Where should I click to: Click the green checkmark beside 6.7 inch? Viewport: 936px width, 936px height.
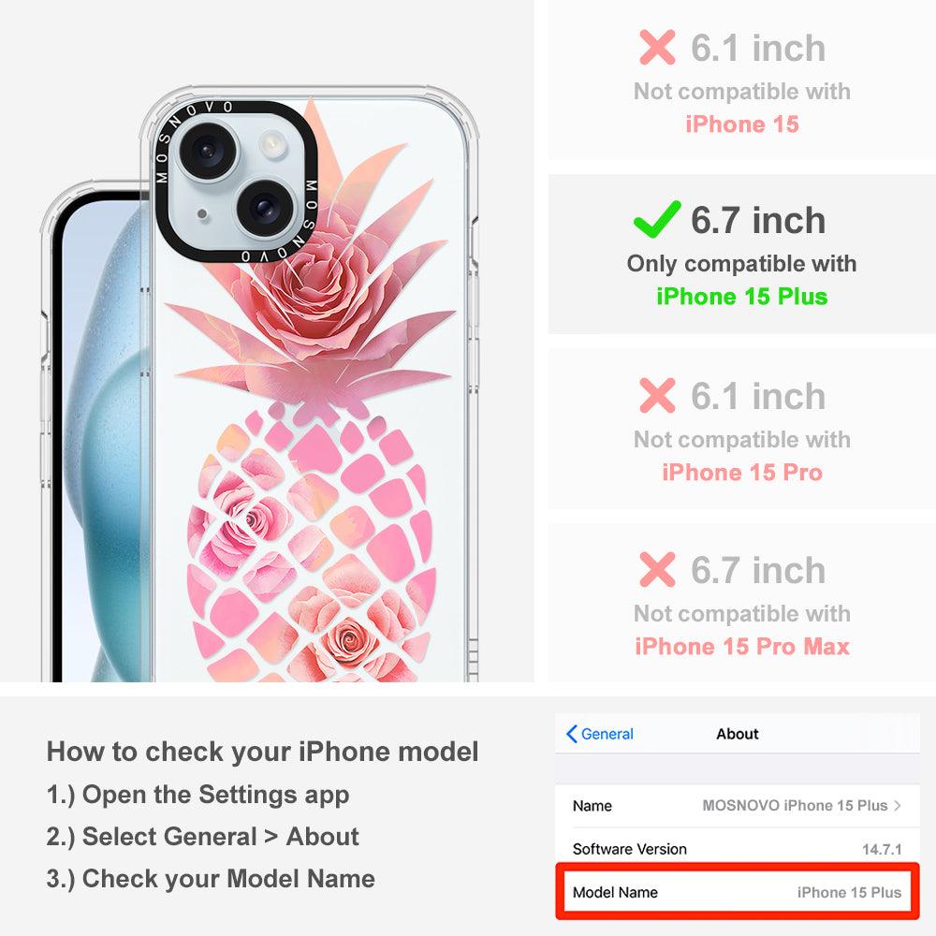657,219
